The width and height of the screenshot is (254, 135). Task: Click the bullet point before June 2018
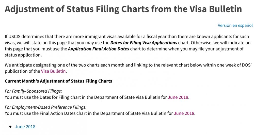pos(11,127)
